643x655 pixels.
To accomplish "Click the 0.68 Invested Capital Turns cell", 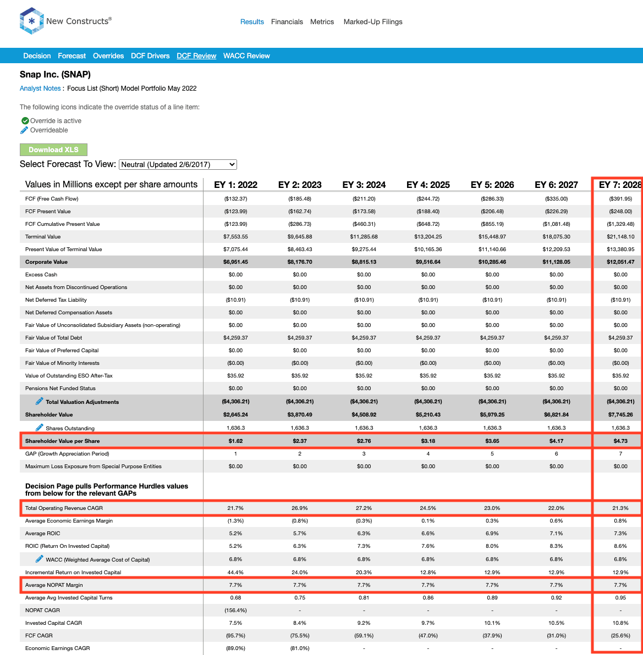I will [x=235, y=598].
